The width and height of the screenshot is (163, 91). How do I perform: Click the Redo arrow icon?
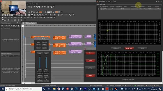pos(45,7)
